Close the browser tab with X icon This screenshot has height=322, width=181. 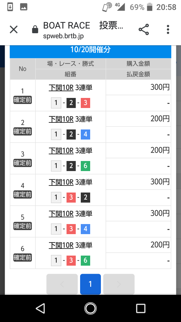point(13,30)
